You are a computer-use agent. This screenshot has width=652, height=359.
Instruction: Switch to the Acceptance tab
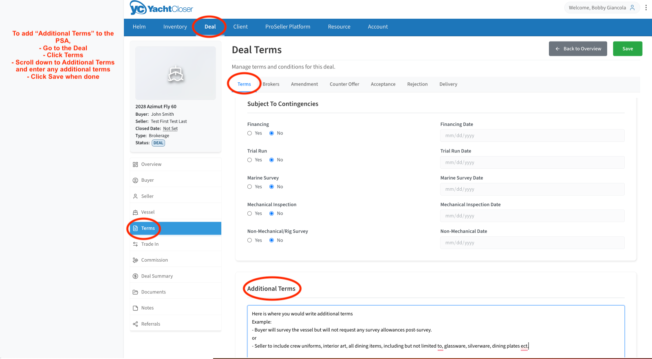[x=383, y=84]
